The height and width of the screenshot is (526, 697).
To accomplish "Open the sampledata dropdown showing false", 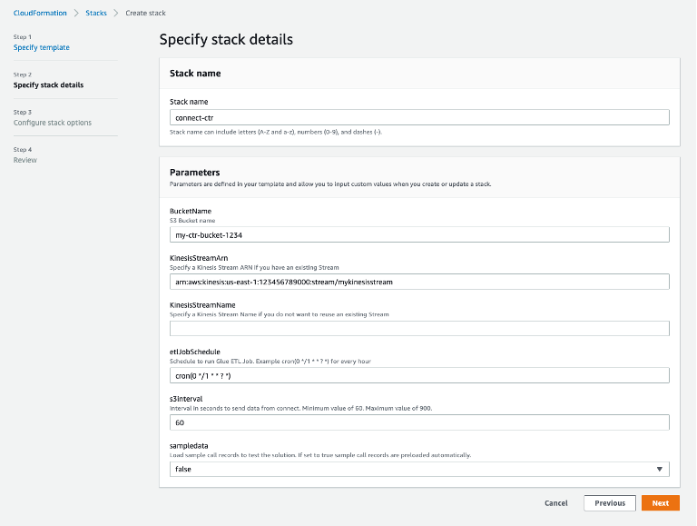I will (419, 469).
